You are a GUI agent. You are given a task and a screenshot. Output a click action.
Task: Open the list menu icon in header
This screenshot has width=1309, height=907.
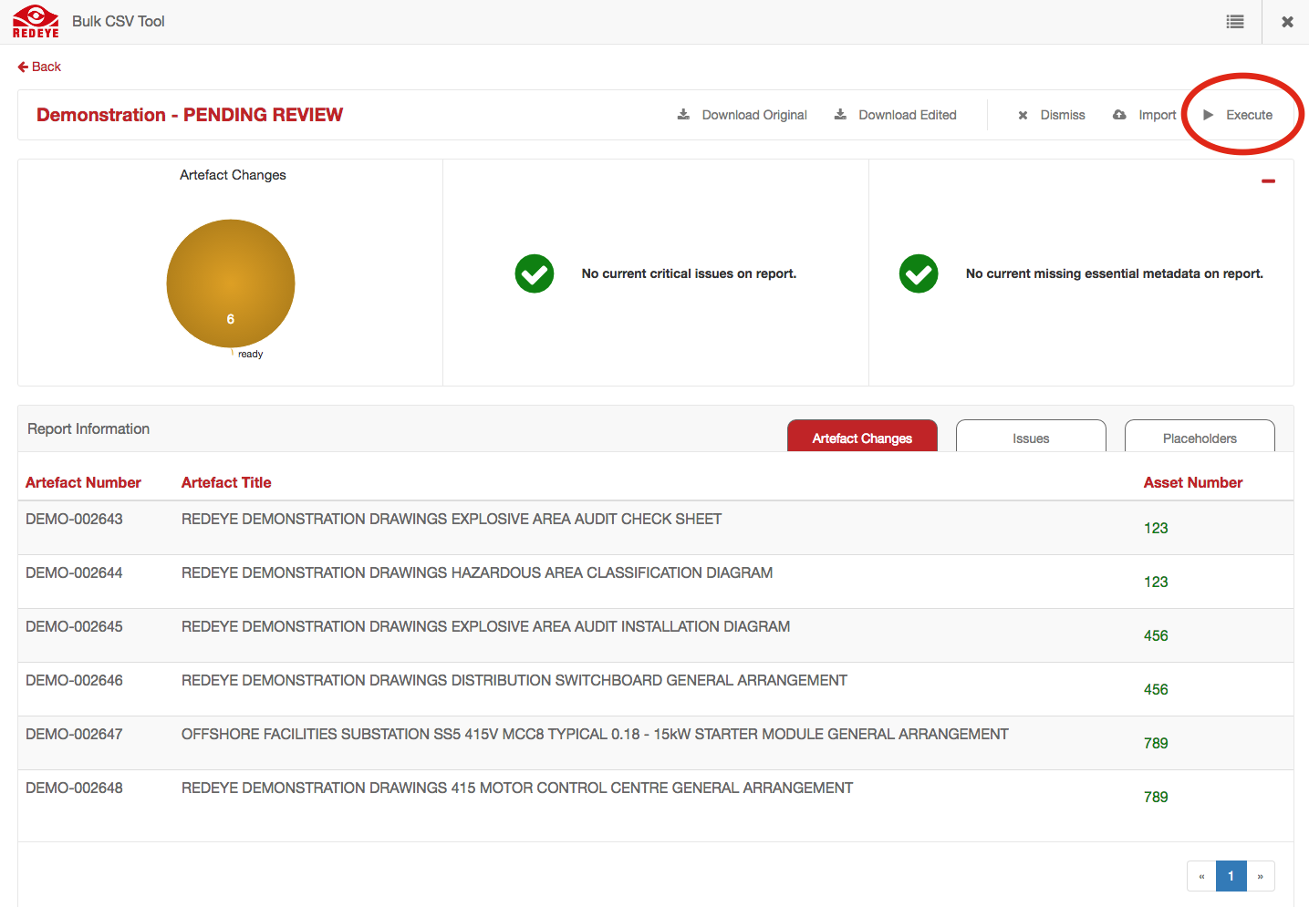coord(1235,22)
